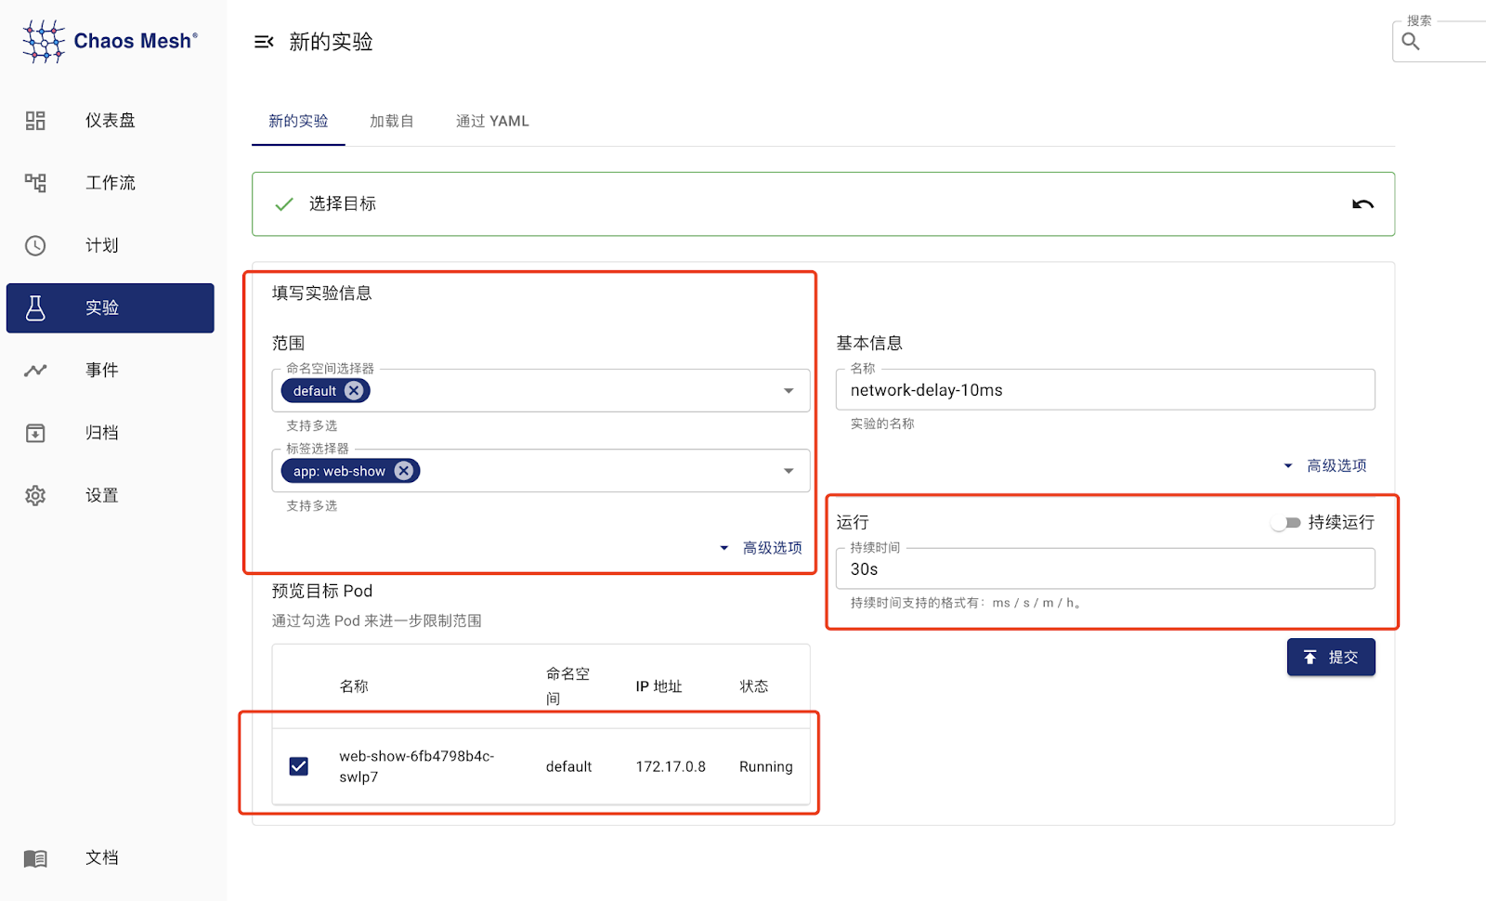This screenshot has width=1486, height=901.
Task: Remove the default namespace chip
Action: (x=354, y=391)
